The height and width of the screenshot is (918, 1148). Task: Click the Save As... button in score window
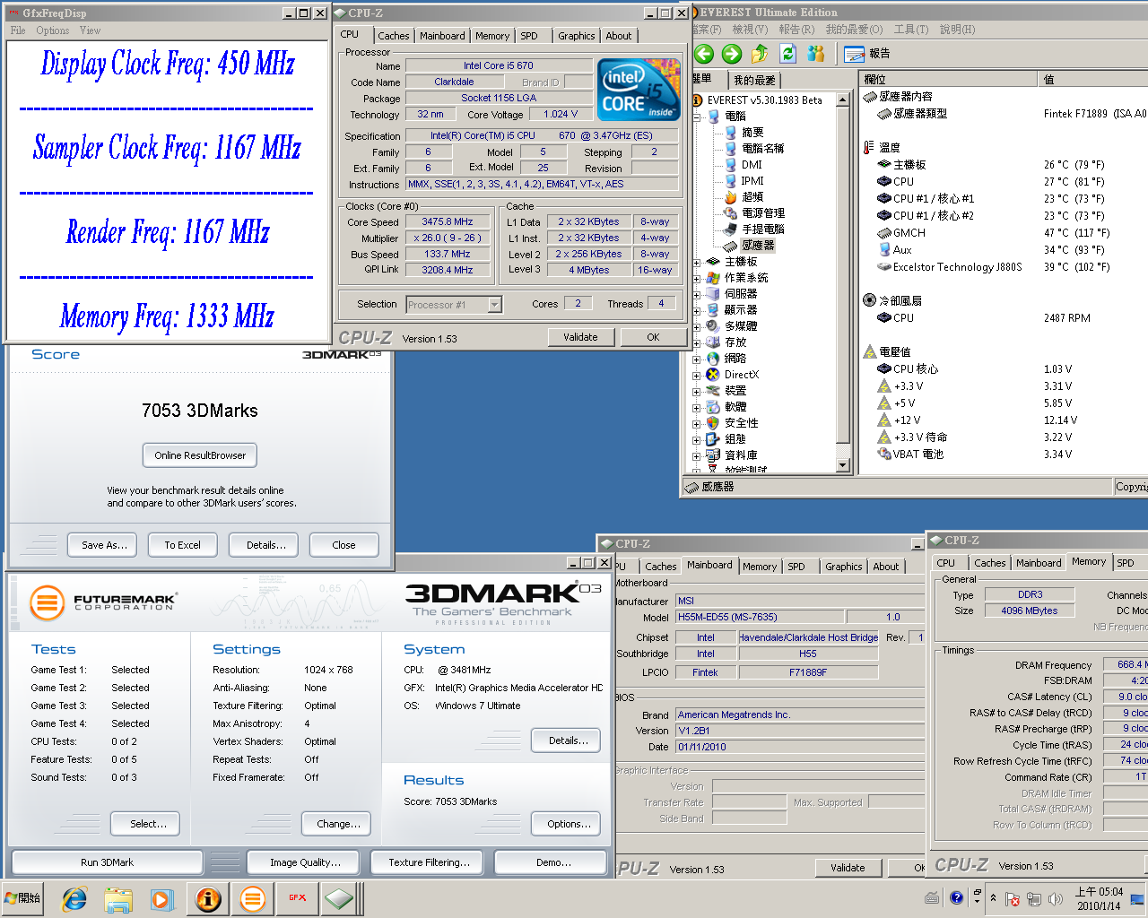coord(104,545)
